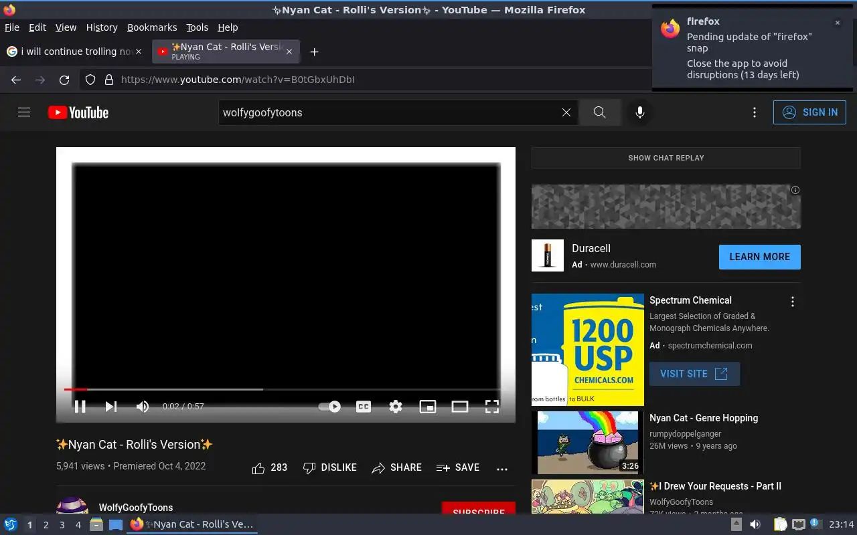The height and width of the screenshot is (535, 857).
Task: Click LEARN MORE on Duracell ad
Action: 760,257
